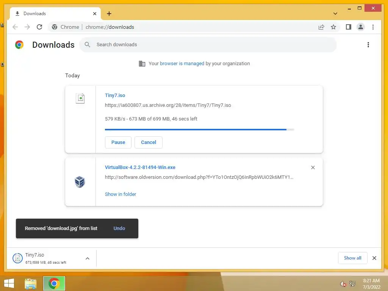Screen dimensions: 388x291
Task: Cancel the Tiny7.iso download
Action: [x=149, y=142]
